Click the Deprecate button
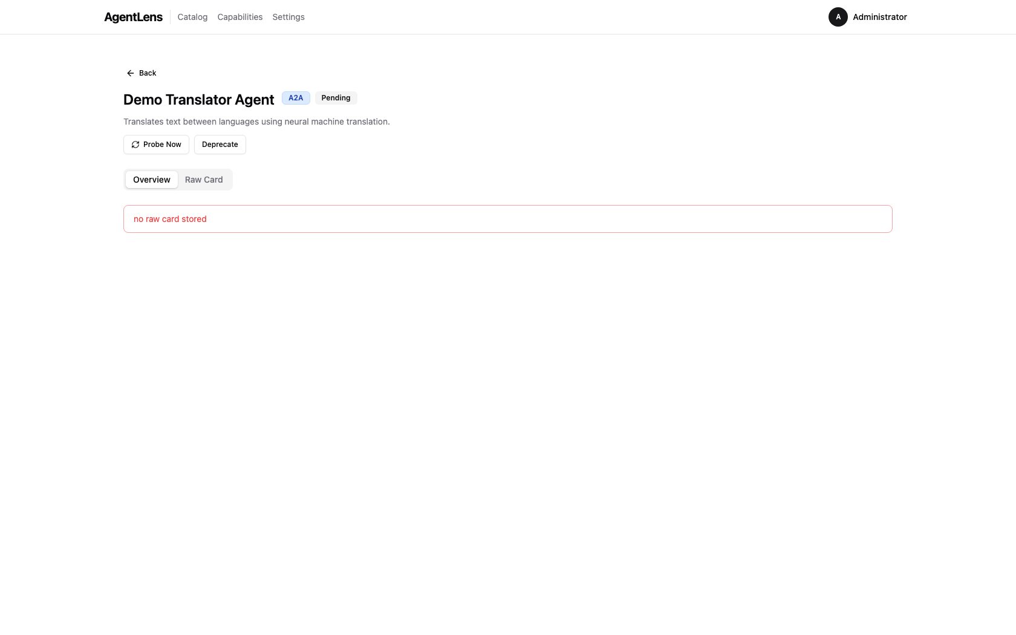 (x=220, y=145)
